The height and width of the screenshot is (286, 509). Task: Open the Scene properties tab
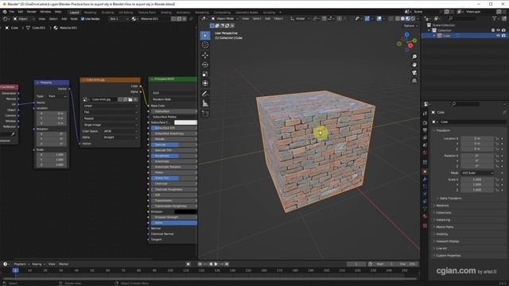point(425,145)
